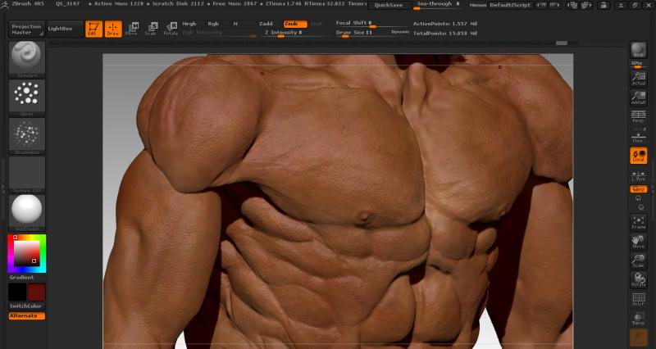Expand the right tray divider arrow
The height and width of the screenshot is (349, 656).
[x=653, y=188]
